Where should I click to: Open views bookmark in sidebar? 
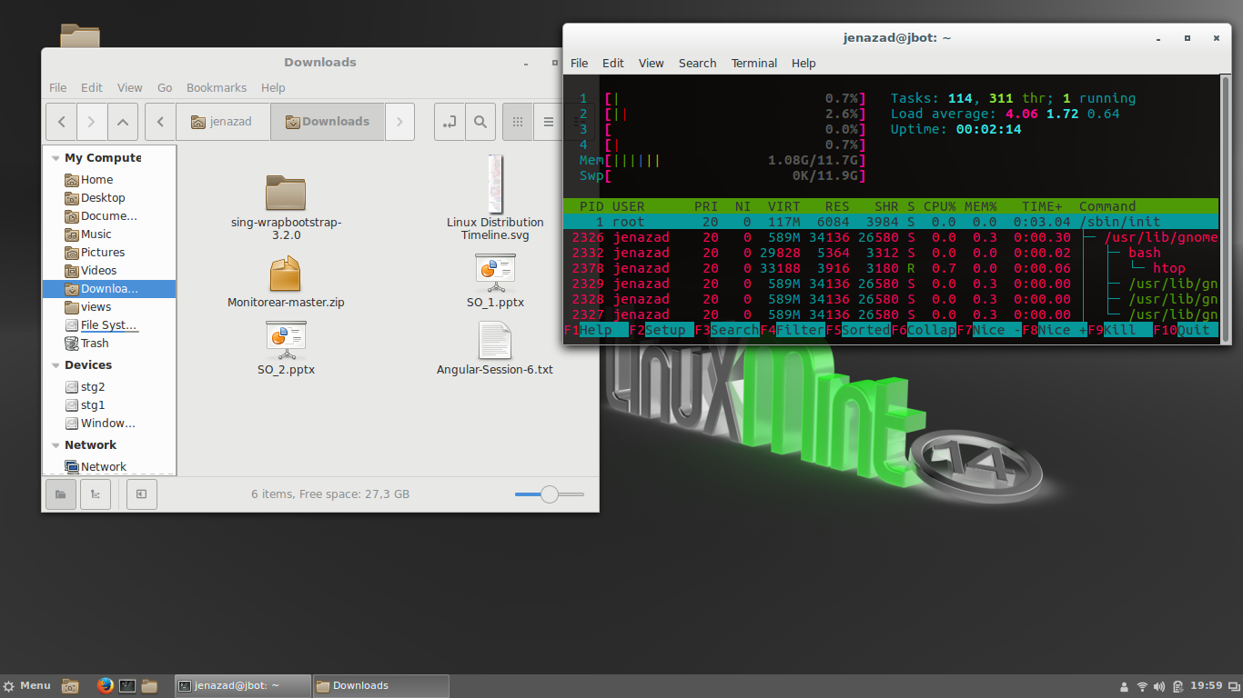point(109,307)
